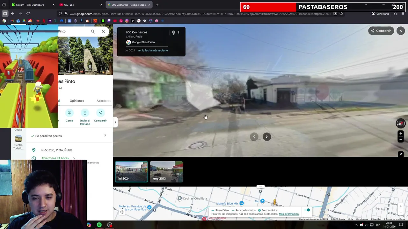
Task: Open the taskbar notification center icon
Action: 401,225
